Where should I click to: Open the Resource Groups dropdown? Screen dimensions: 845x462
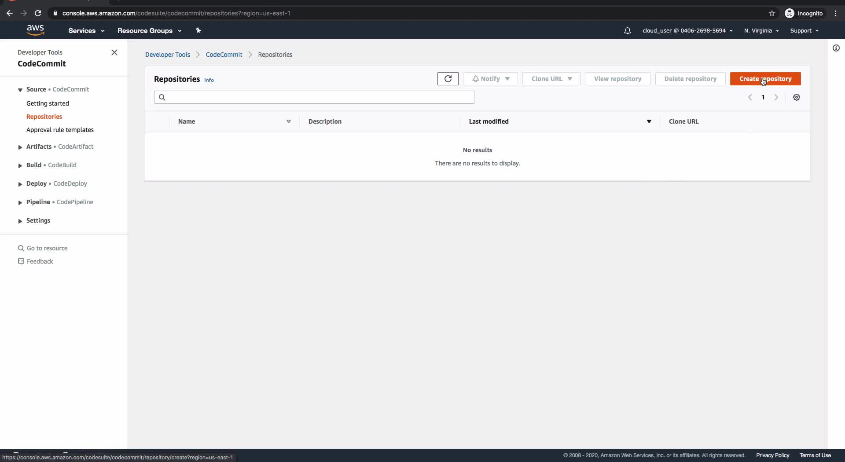coord(149,30)
